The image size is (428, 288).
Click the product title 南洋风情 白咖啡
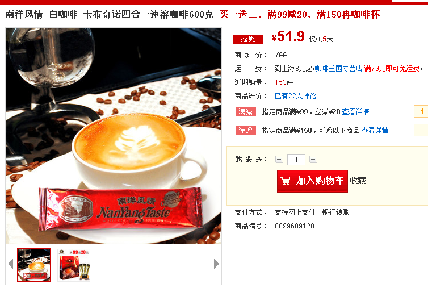(x=41, y=14)
